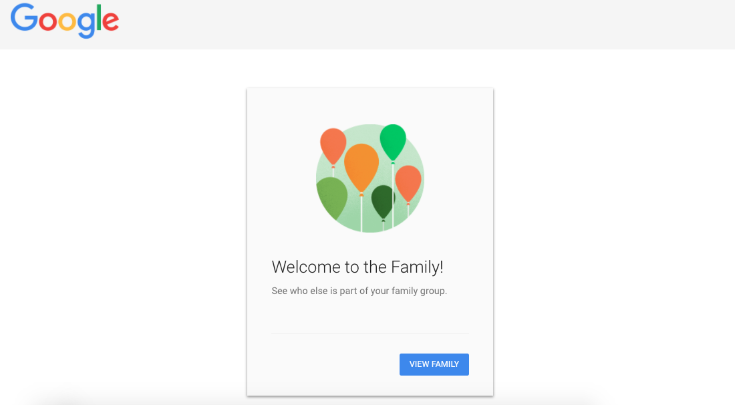Screen dimensions: 735x405
Task: Click the bright green balloon
Action: pyautogui.click(x=393, y=142)
